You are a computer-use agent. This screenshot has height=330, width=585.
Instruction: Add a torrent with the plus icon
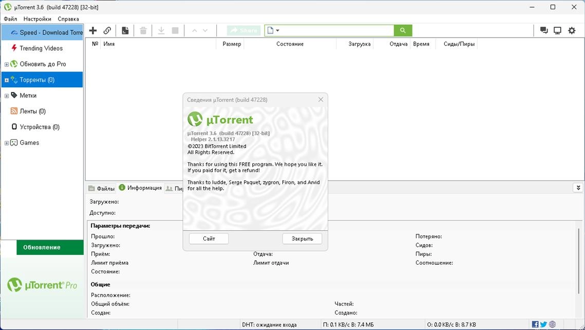click(93, 31)
